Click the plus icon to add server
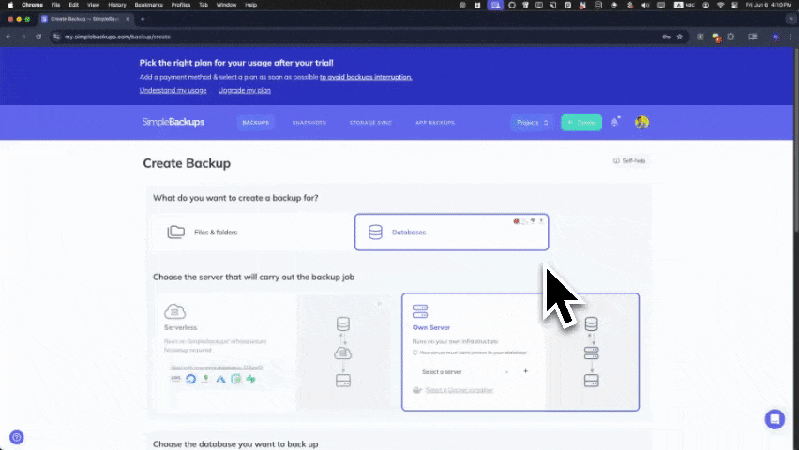 525,371
